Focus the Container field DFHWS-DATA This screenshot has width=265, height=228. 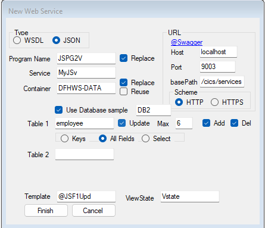[x=86, y=88]
